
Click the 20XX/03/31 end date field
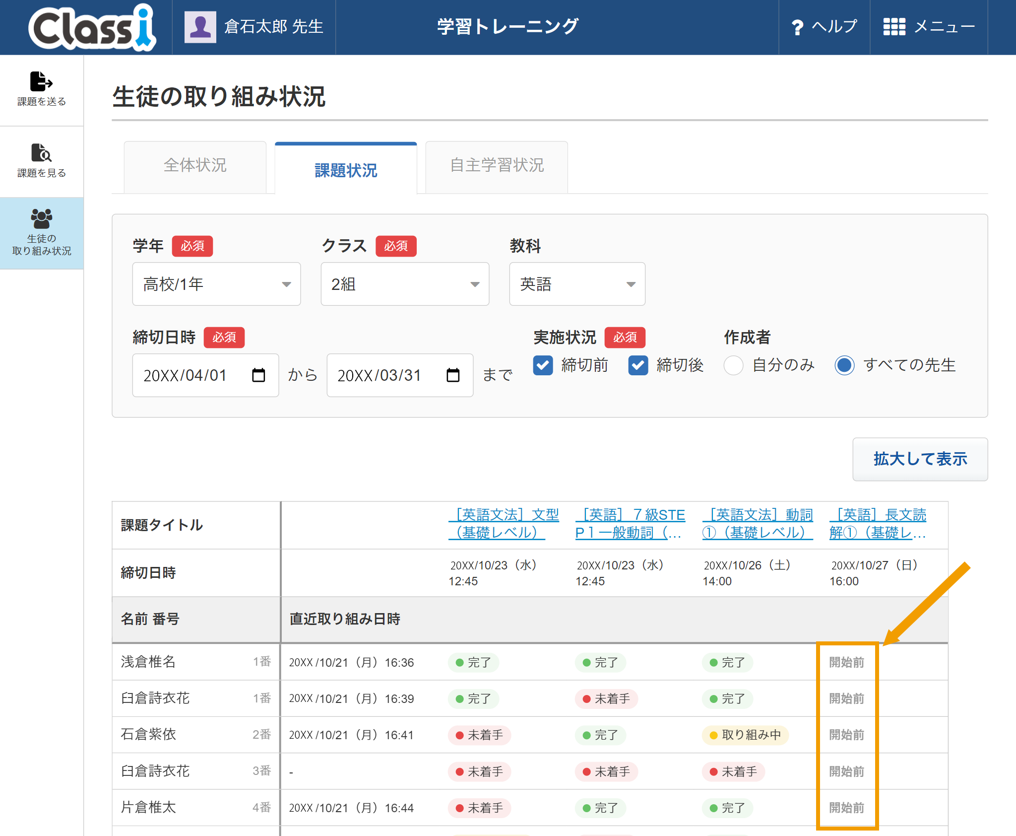click(400, 375)
